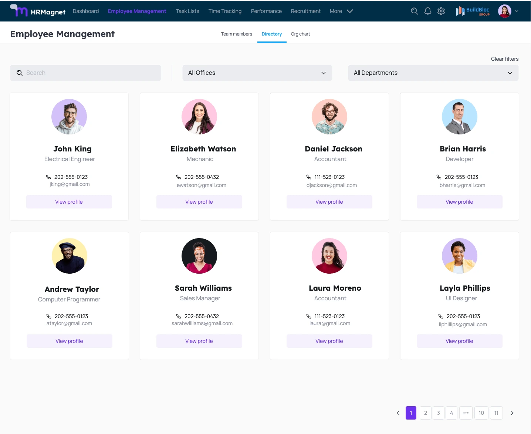Click Laura Moreno's profile photo

(329, 256)
